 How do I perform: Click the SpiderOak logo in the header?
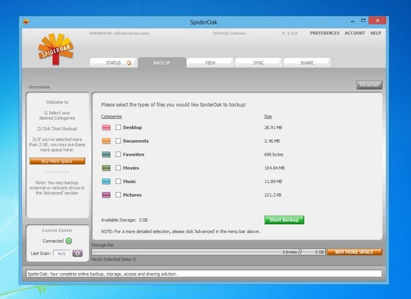point(56,49)
